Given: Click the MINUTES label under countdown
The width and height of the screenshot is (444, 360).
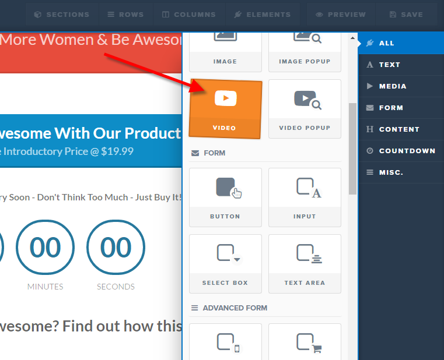Looking at the screenshot, I should coord(46,287).
